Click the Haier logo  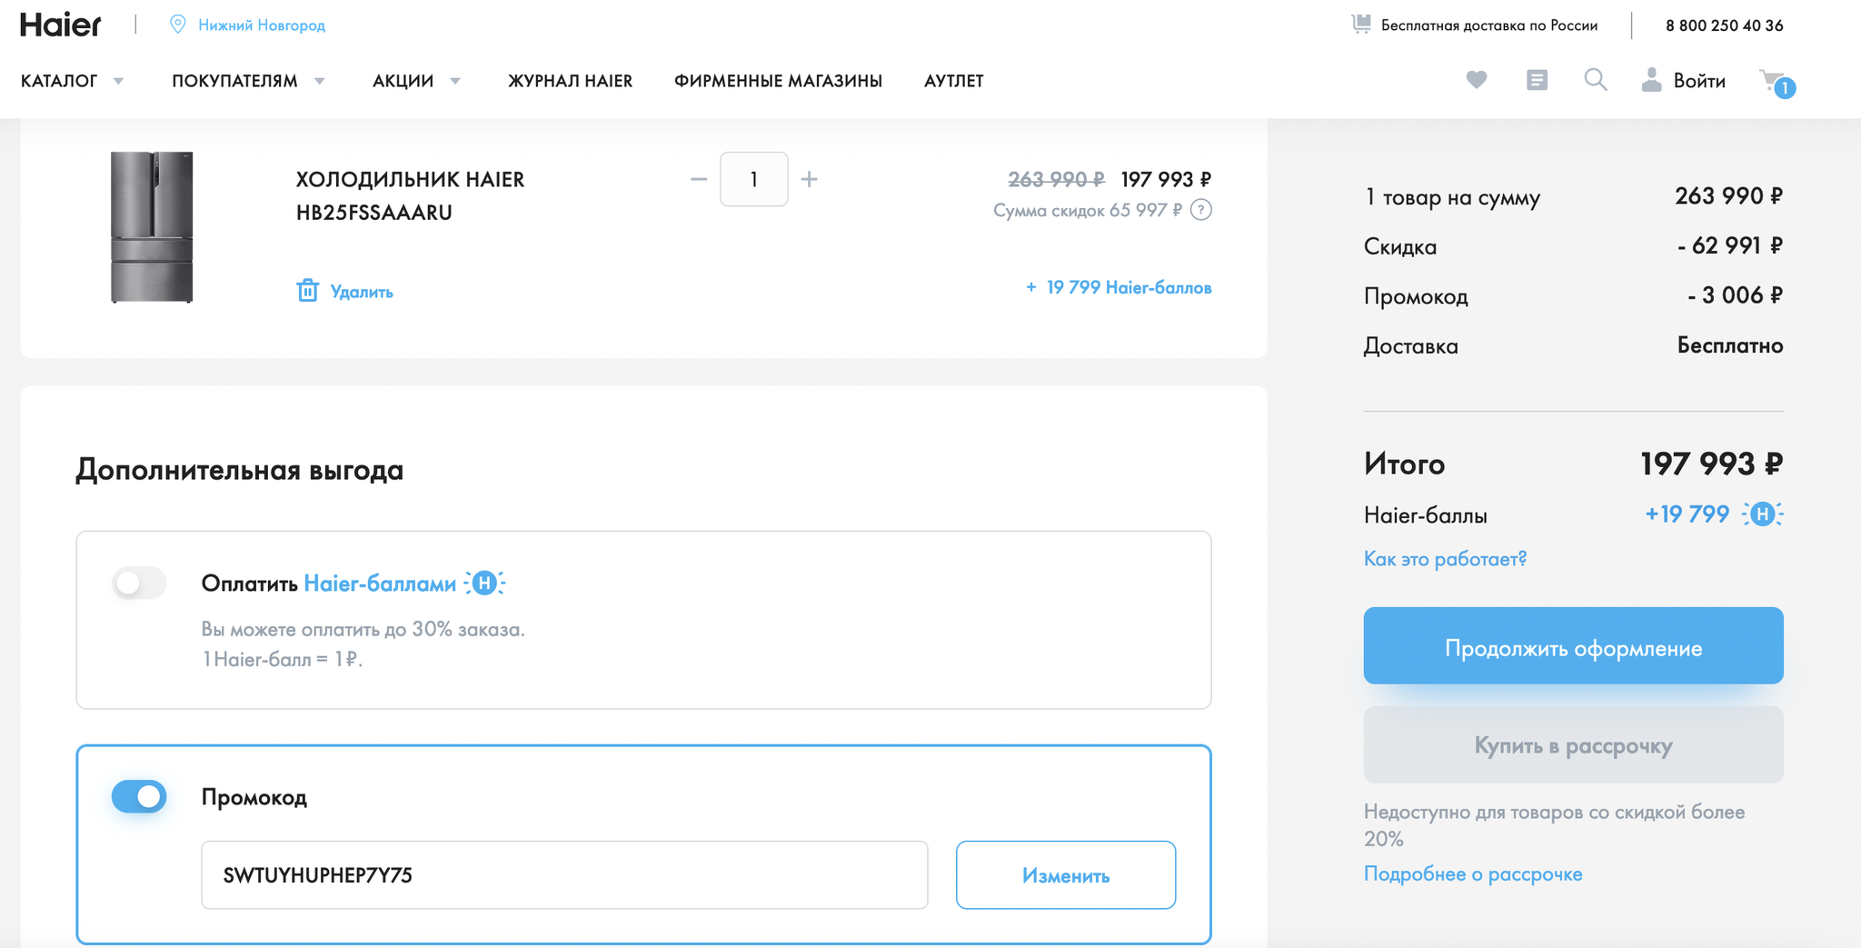(x=60, y=25)
